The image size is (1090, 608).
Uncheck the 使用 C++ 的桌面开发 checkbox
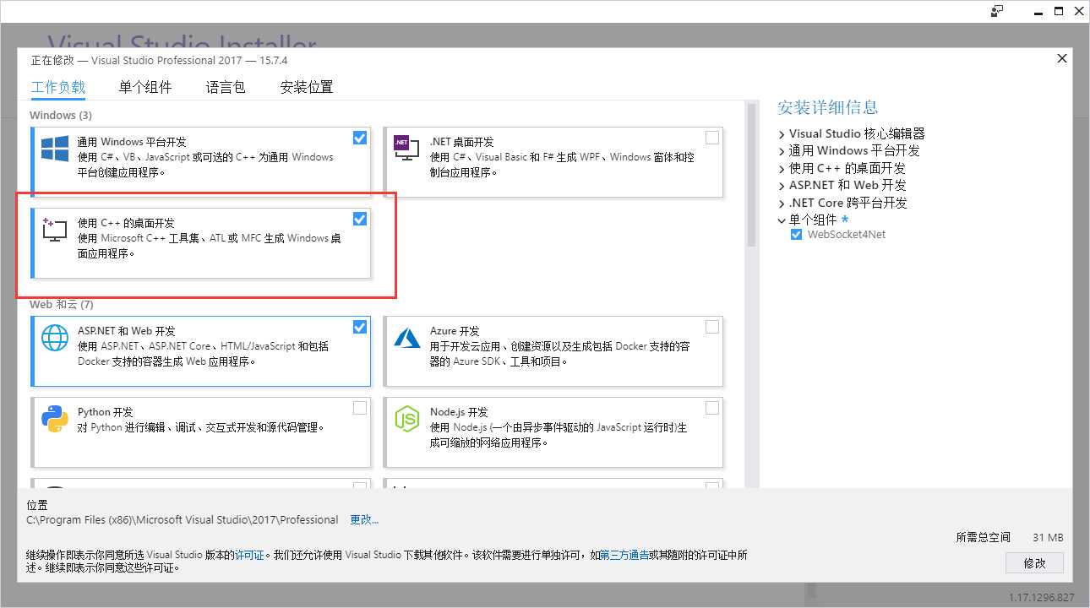click(360, 219)
